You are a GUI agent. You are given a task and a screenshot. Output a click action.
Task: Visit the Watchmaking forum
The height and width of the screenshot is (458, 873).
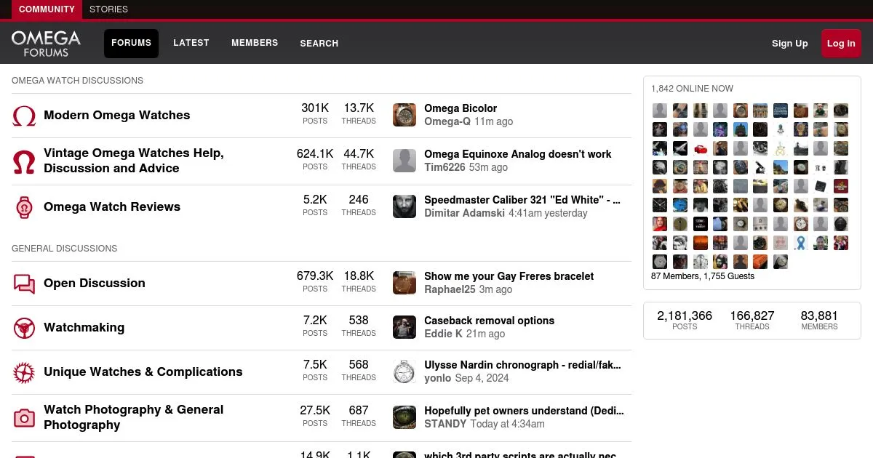(x=84, y=327)
